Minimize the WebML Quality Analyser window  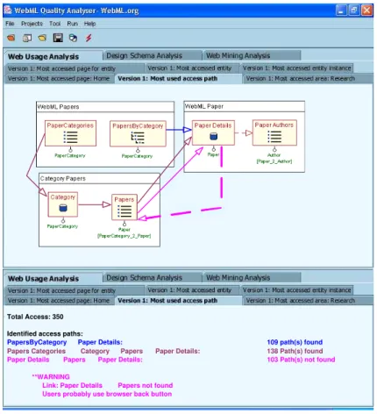click(341, 11)
